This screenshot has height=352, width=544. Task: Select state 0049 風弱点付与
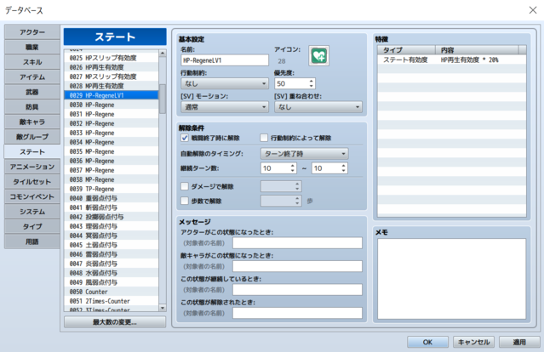(x=112, y=282)
